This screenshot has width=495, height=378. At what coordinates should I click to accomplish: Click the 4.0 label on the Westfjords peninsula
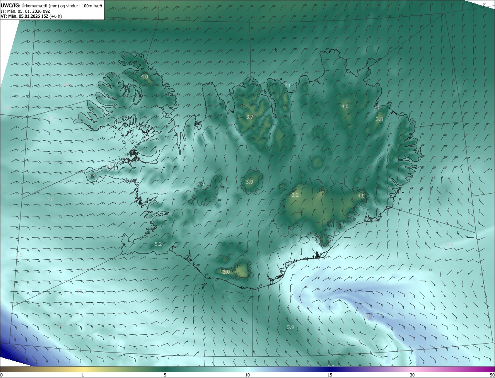click(144, 77)
